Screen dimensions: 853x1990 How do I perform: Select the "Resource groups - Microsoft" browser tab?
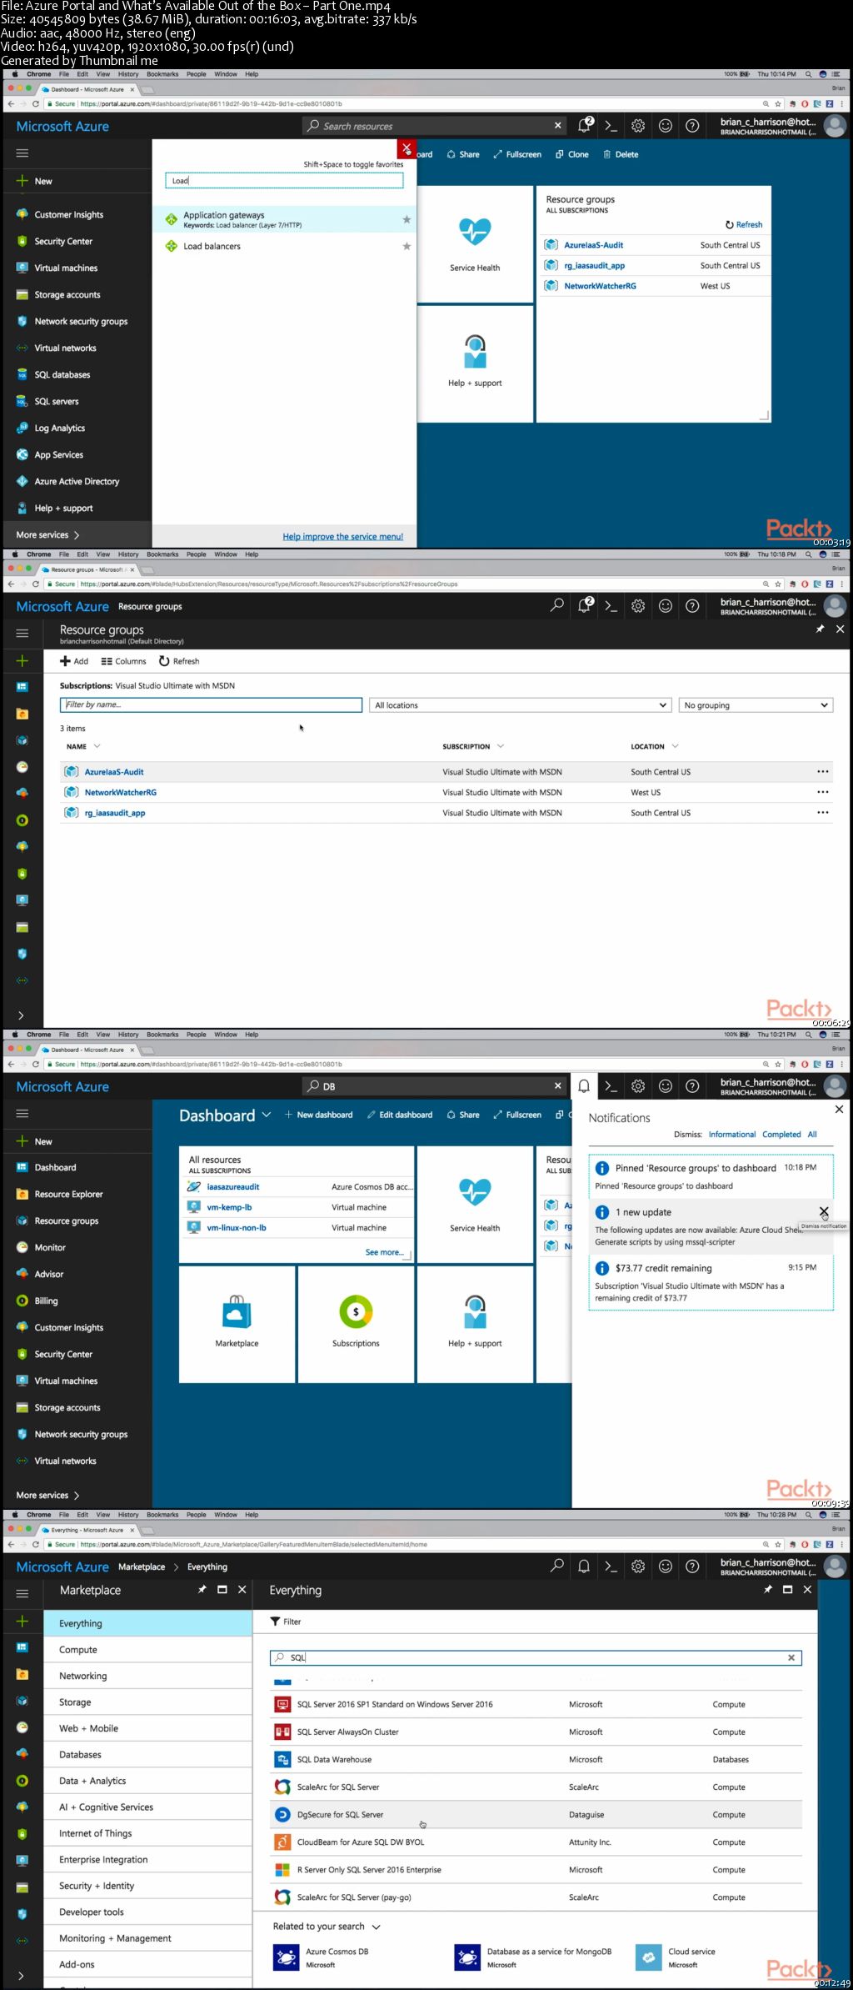point(87,569)
